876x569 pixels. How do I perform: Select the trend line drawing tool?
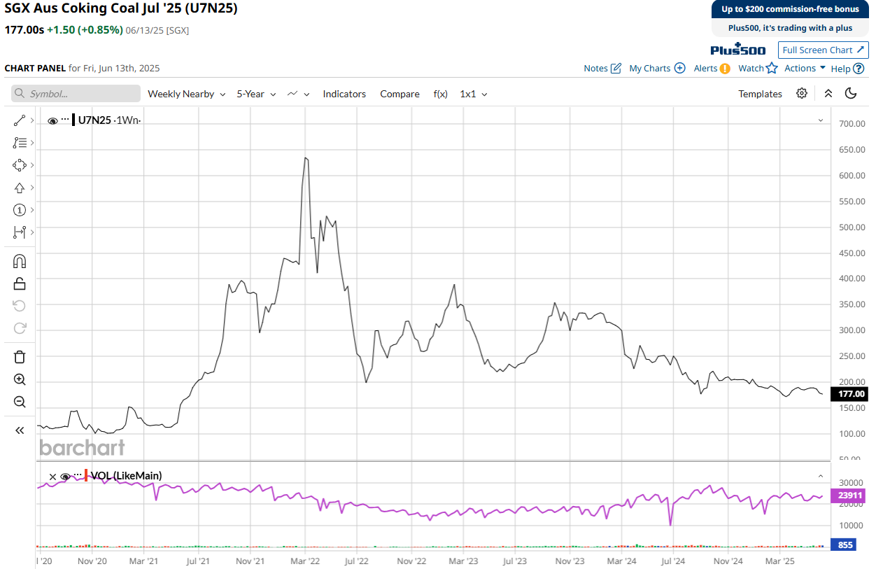[20, 120]
